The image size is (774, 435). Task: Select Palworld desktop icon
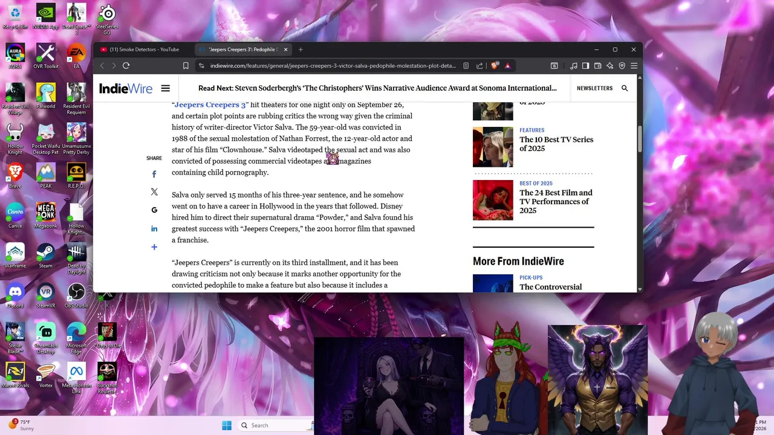tap(45, 96)
